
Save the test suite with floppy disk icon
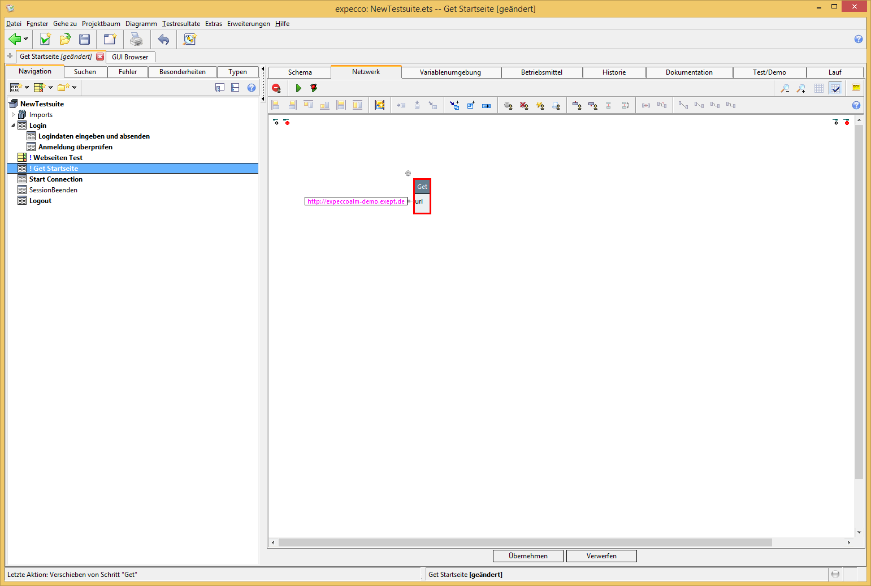85,39
